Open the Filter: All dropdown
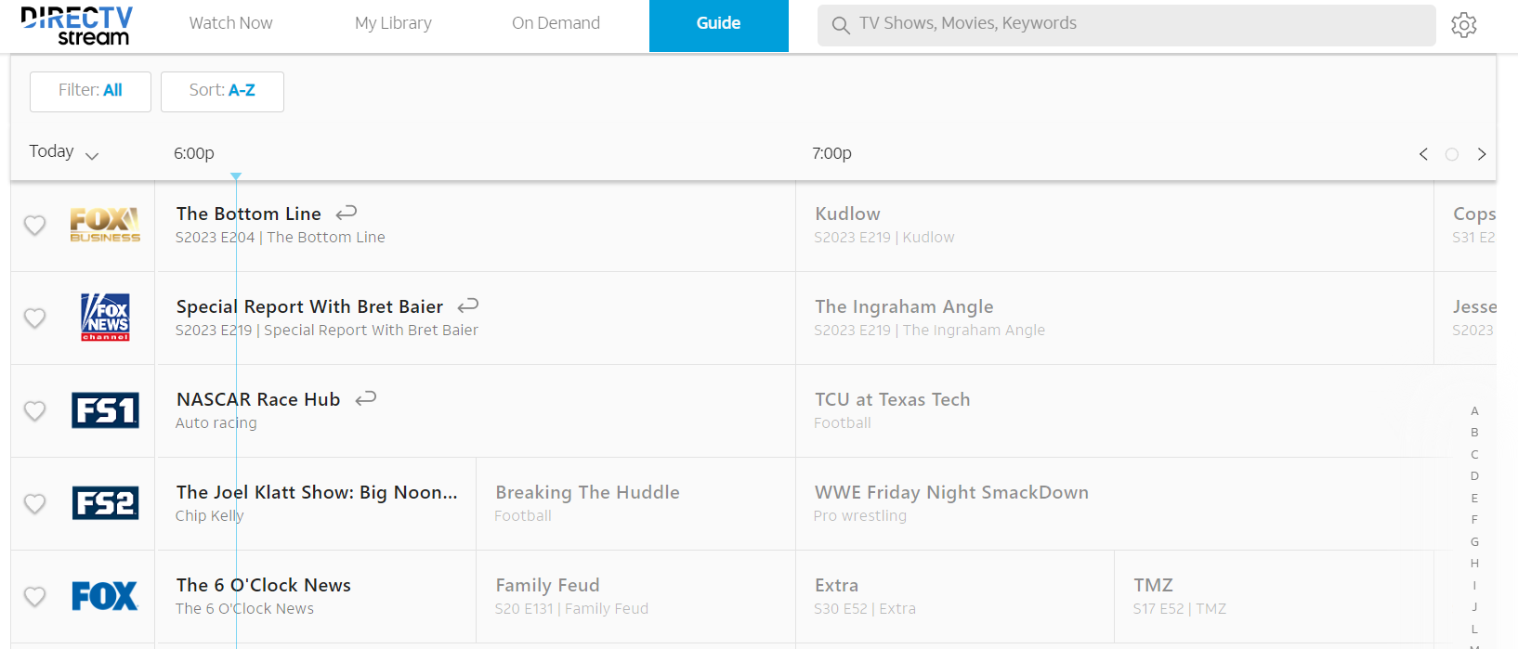Viewport: 1518px width, 649px height. (x=90, y=91)
